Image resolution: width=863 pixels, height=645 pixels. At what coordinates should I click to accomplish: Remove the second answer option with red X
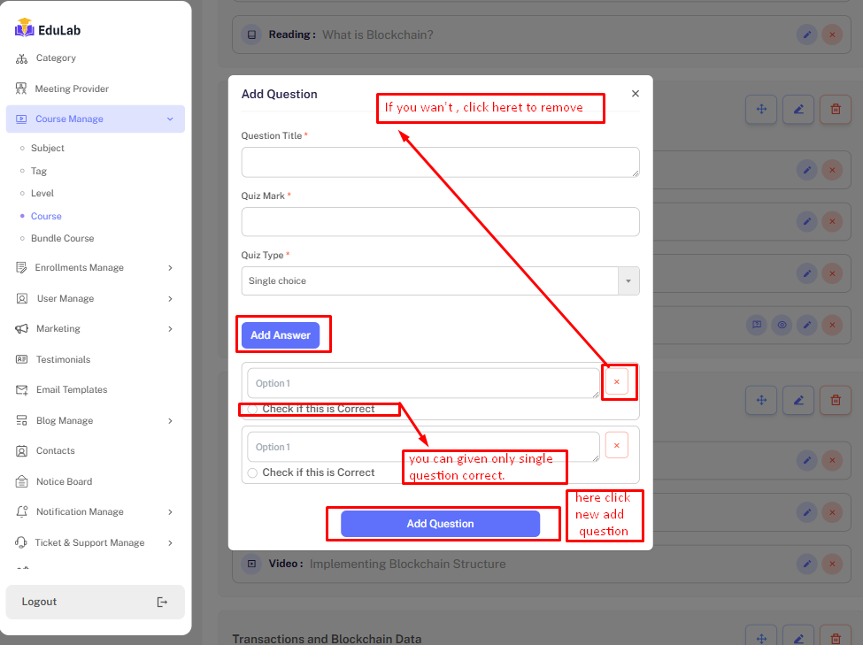pyautogui.click(x=617, y=445)
